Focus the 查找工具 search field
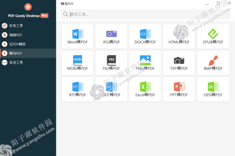 (145, 14)
